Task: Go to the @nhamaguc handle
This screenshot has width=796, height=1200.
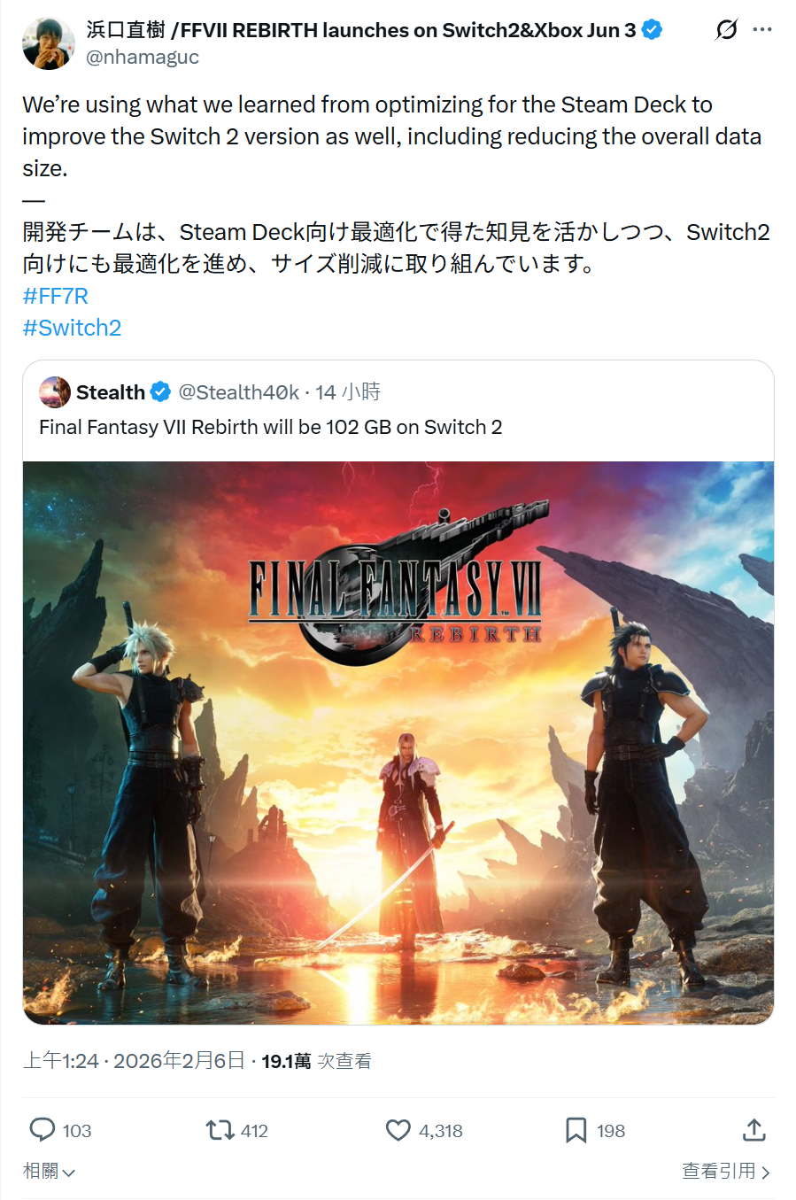Action: (143, 57)
